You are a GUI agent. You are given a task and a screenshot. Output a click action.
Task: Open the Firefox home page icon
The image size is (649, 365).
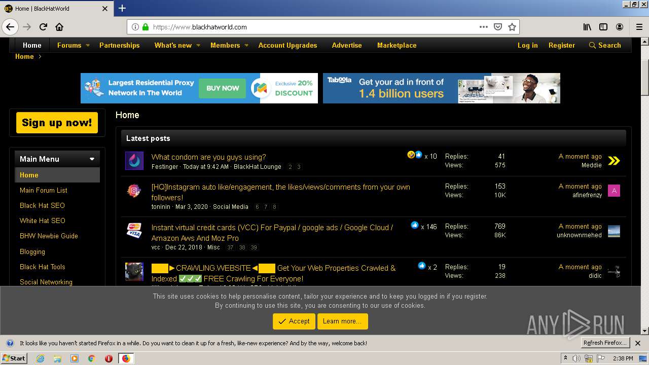point(59,27)
